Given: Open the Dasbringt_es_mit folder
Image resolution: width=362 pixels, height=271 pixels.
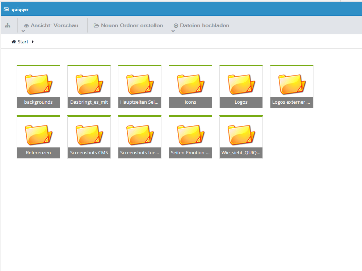Looking at the screenshot, I should click(89, 86).
